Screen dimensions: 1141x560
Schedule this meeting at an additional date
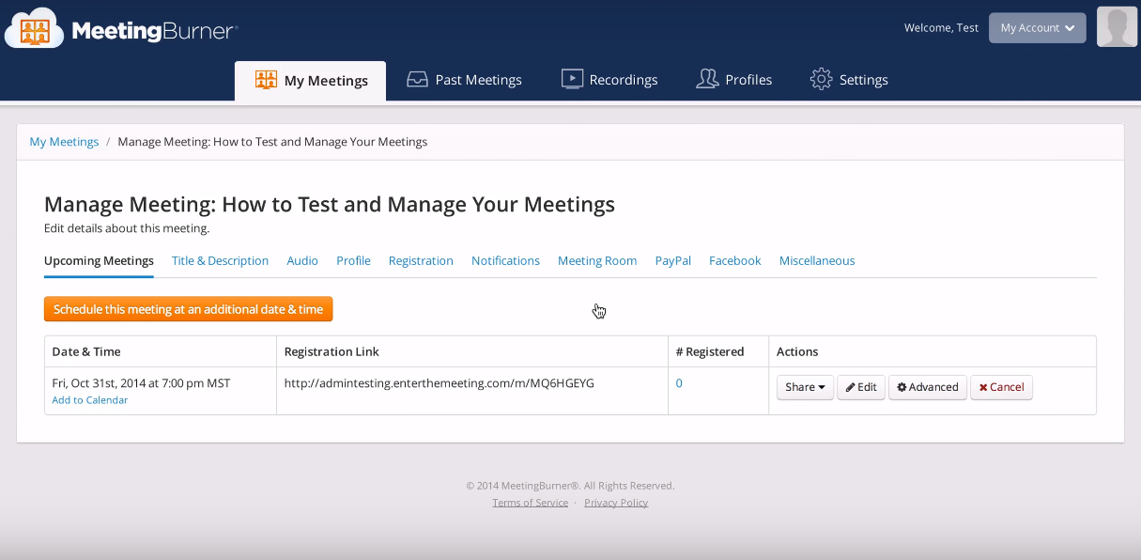pyautogui.click(x=188, y=309)
